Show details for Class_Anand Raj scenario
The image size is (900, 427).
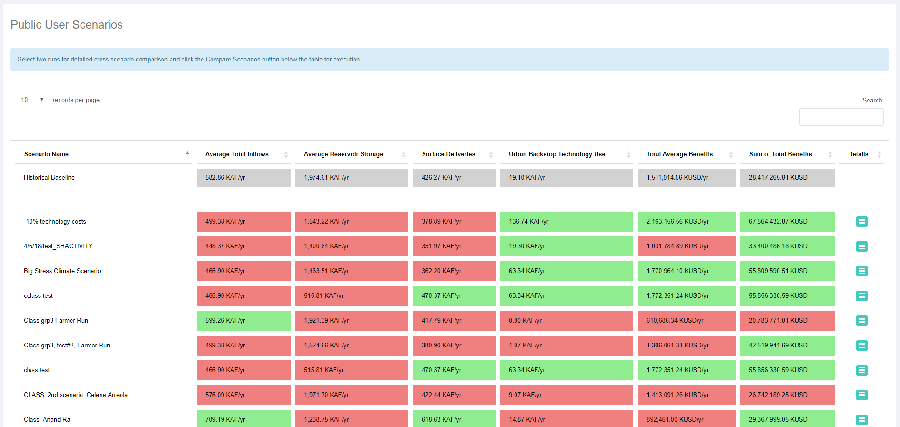pyautogui.click(x=861, y=420)
